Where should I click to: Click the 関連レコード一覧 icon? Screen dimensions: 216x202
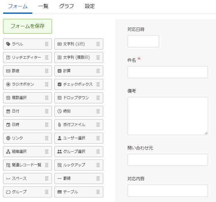coord(8,165)
